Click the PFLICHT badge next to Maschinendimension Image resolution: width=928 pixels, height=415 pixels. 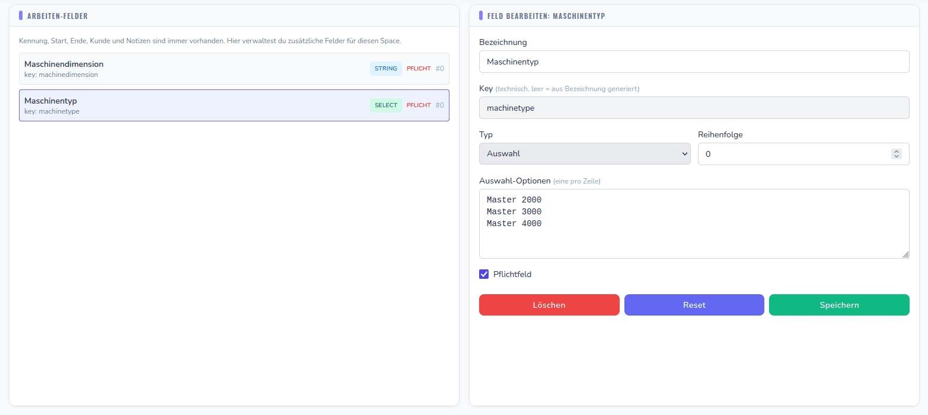(418, 68)
